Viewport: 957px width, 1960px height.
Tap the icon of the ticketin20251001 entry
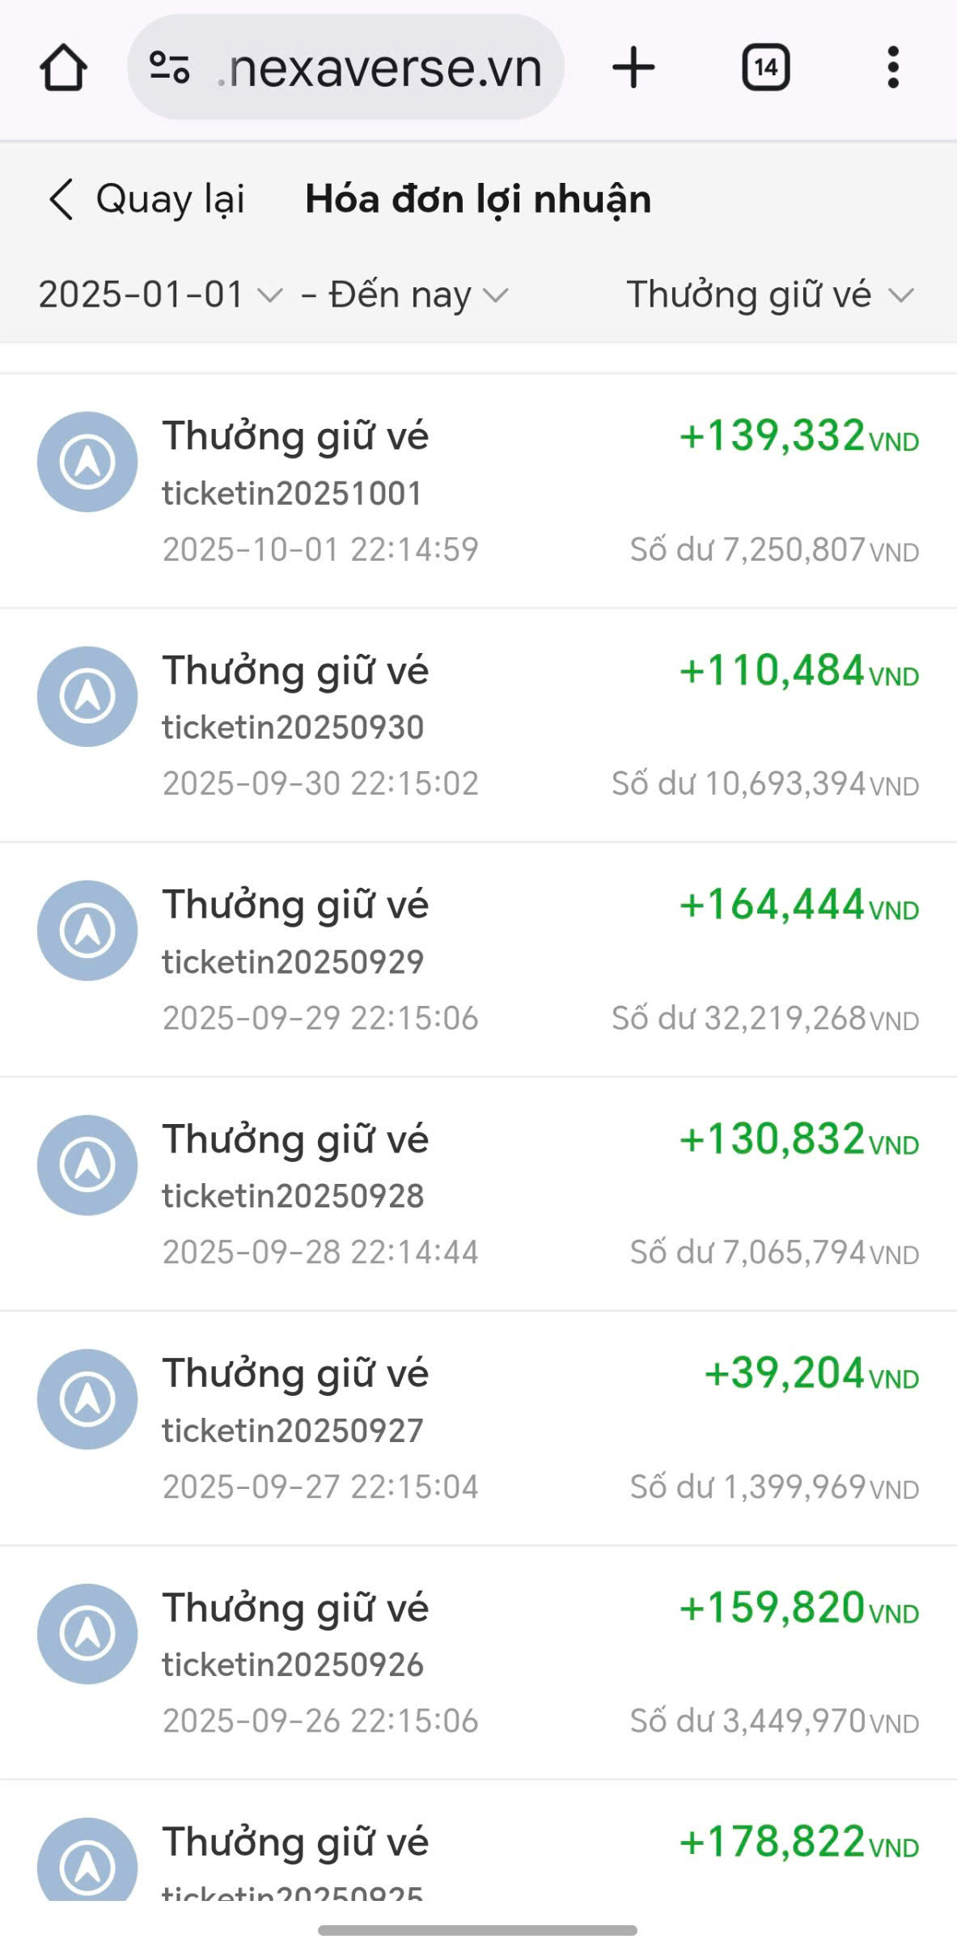[87, 462]
